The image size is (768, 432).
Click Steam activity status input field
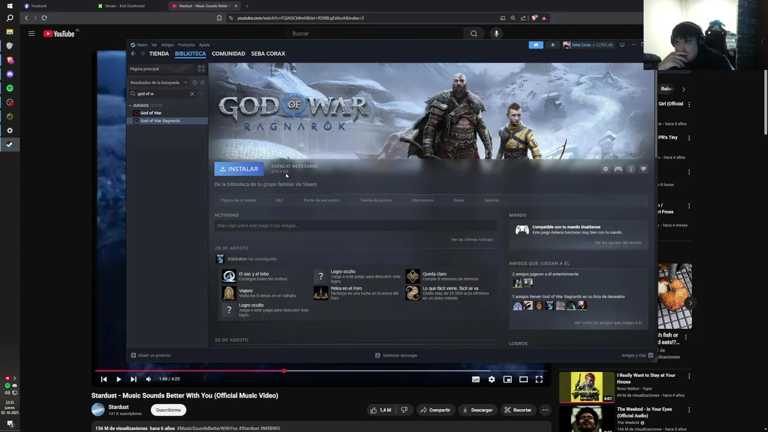click(355, 226)
